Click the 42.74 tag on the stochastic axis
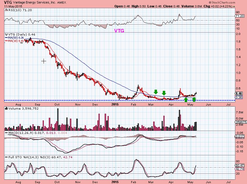The image size is (247, 184). tap(240, 169)
